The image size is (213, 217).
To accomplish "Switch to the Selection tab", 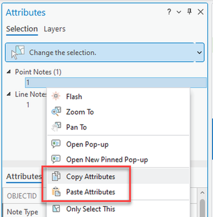I will pyautogui.click(x=22, y=29).
